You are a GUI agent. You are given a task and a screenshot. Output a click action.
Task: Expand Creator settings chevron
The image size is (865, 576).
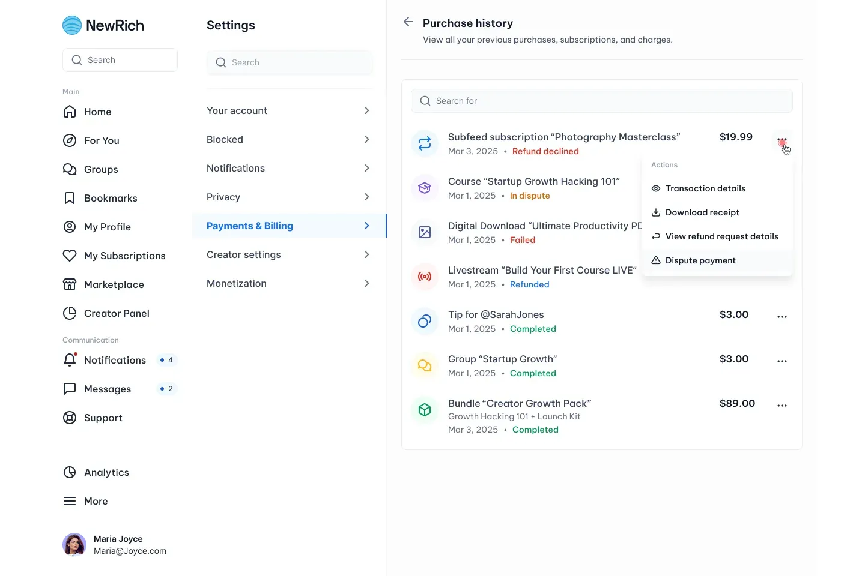[x=366, y=254]
